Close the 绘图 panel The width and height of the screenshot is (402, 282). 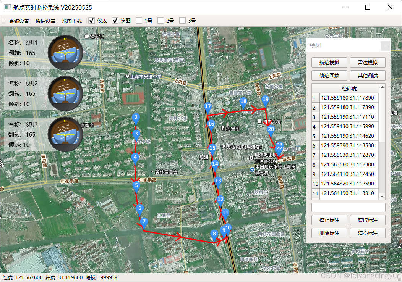[x=385, y=46]
